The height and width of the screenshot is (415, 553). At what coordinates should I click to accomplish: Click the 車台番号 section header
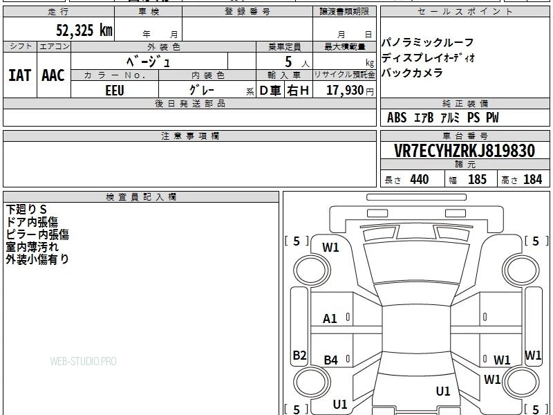tap(465, 136)
